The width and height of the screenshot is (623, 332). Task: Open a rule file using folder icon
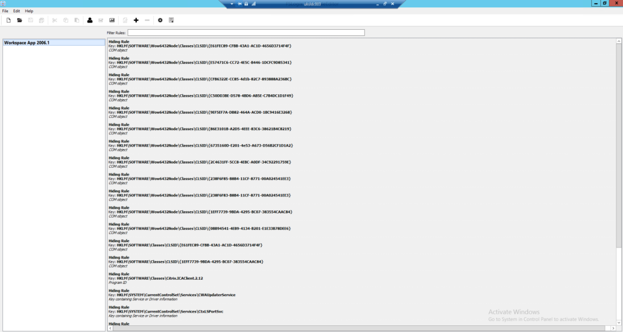click(x=19, y=20)
